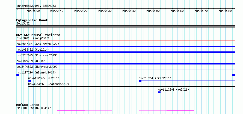
Task: Click the Cytogenetic Bands track title
Action: (x=32, y=20)
